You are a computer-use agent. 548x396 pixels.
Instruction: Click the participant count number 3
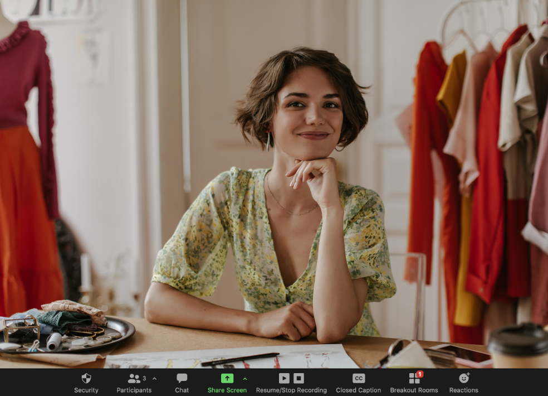(144, 379)
